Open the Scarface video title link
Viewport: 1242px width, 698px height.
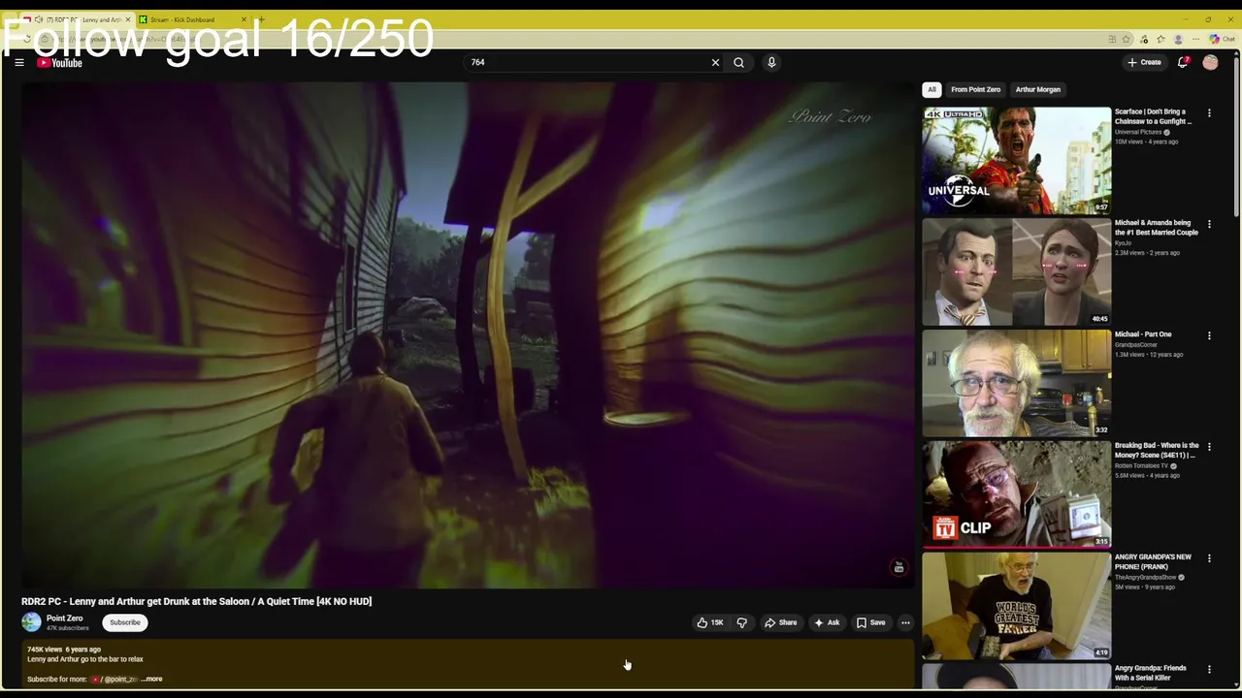pyautogui.click(x=1153, y=116)
